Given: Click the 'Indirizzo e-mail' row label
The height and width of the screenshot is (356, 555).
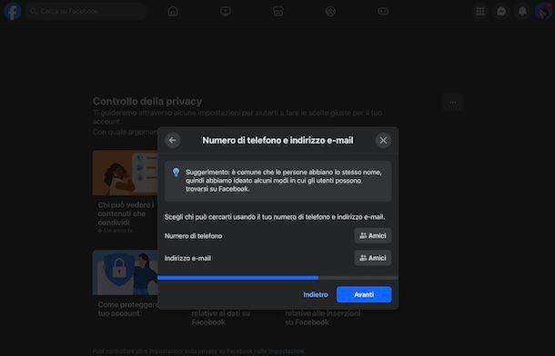Looking at the screenshot, I should click(187, 258).
